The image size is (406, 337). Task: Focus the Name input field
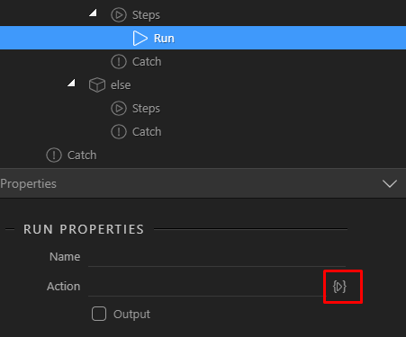[217, 257]
